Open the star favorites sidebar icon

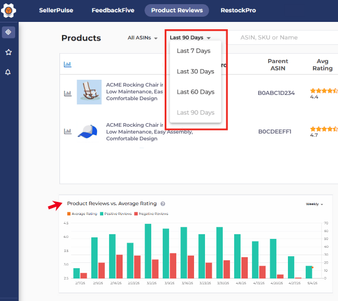coord(8,52)
